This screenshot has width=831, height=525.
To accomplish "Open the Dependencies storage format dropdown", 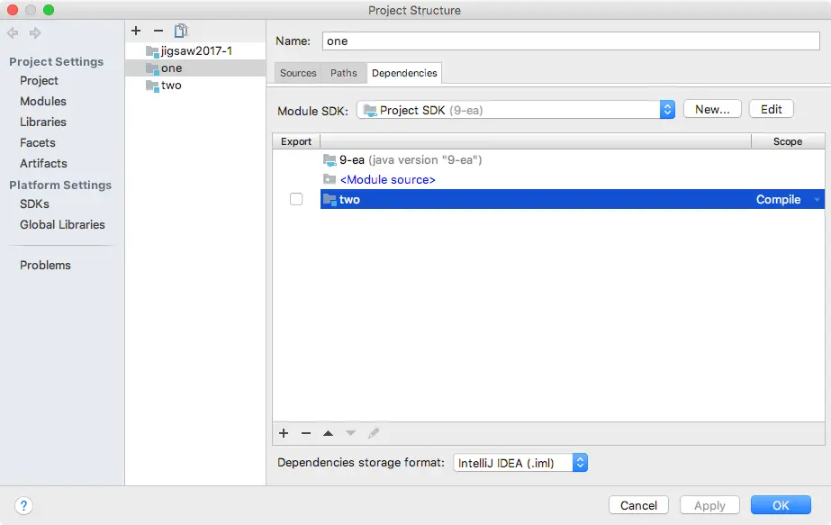I will (x=582, y=462).
